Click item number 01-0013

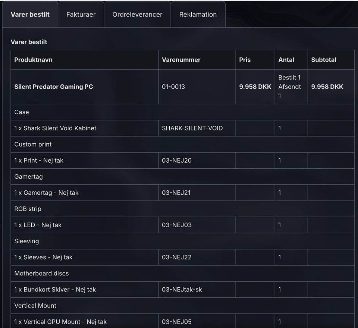(x=173, y=87)
